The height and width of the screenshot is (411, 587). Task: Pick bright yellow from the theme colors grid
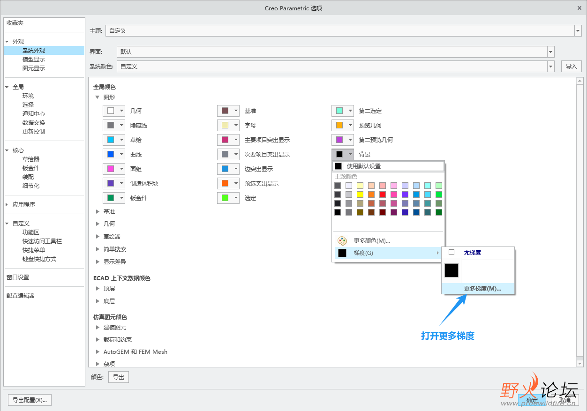point(360,194)
